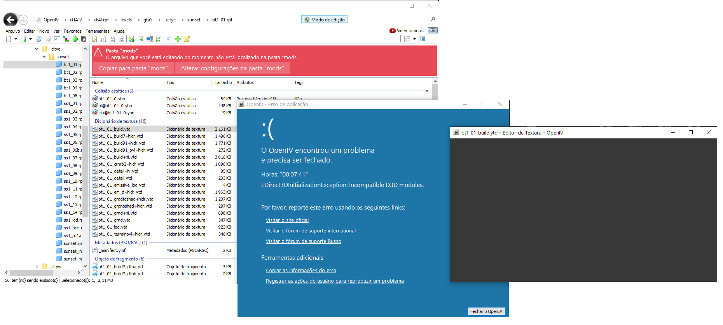Click Visitar o site oficial link
The width and height of the screenshot is (723, 325).
[x=287, y=220]
